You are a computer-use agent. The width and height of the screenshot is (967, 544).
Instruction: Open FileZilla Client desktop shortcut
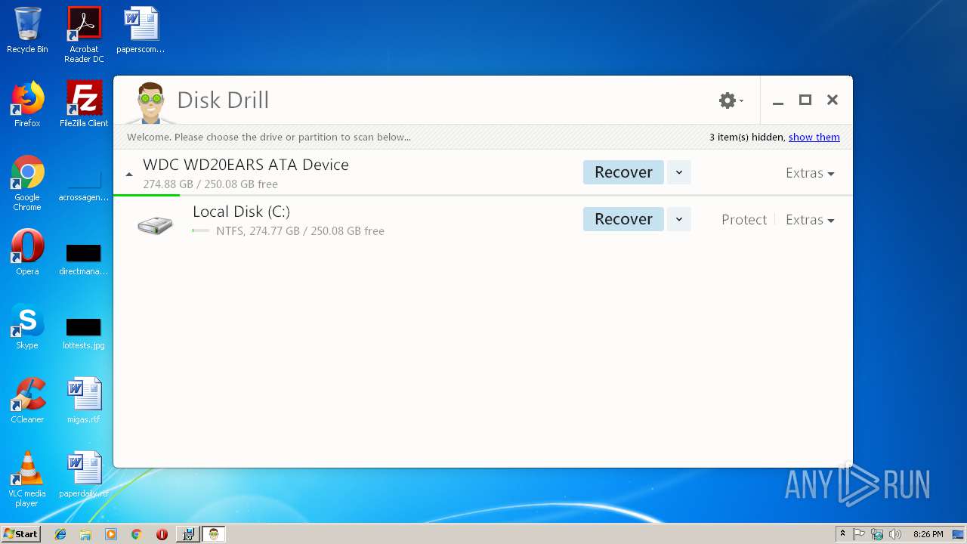(84, 104)
